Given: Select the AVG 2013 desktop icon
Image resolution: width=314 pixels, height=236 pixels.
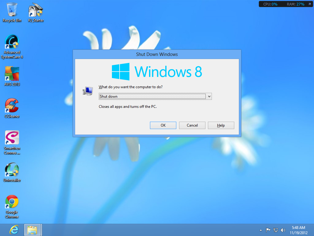Looking at the screenshot, I should [x=12, y=76].
